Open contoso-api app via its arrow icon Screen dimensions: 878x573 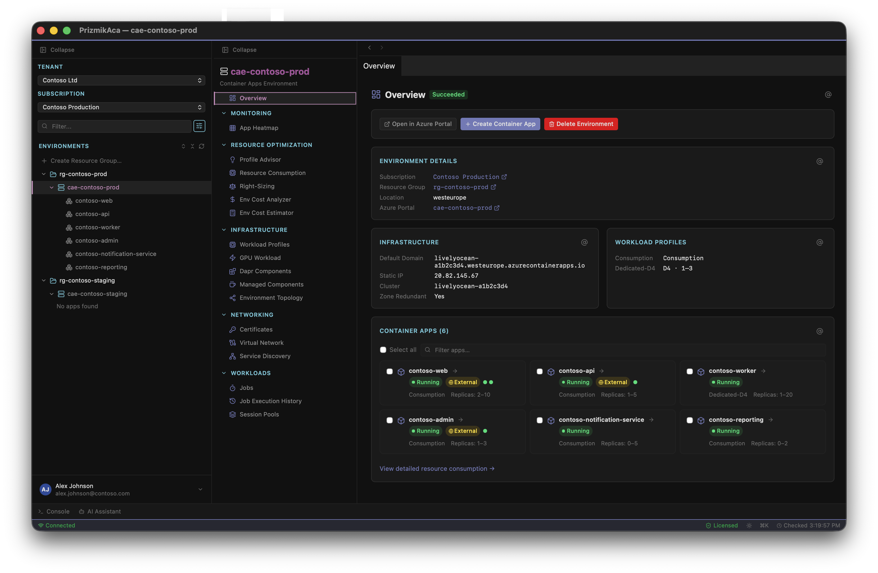click(x=602, y=371)
